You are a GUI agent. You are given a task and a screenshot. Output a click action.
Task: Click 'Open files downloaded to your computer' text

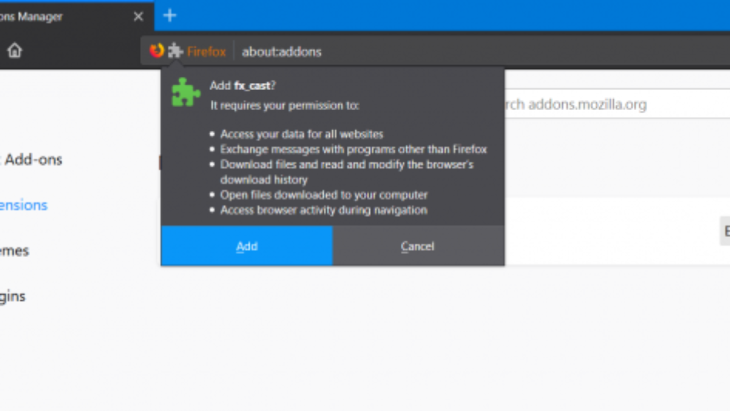(324, 195)
